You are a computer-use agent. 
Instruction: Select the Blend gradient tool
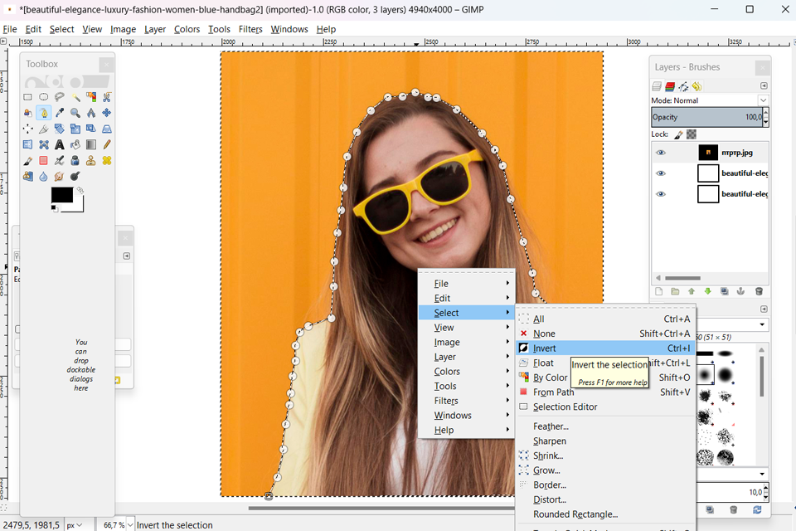[x=91, y=145]
